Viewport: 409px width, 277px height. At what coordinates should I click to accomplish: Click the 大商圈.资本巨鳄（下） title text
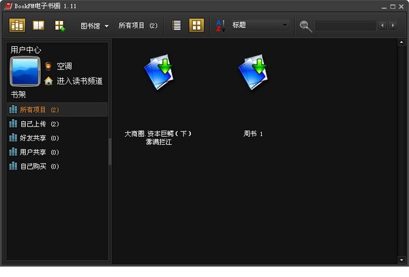158,134
